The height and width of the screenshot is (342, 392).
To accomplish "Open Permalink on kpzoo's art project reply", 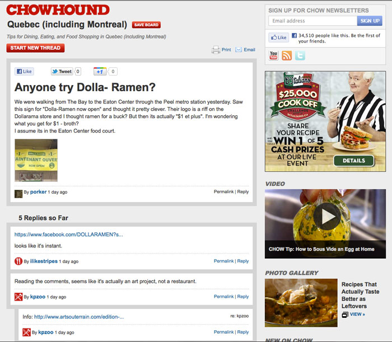I will [223, 296].
